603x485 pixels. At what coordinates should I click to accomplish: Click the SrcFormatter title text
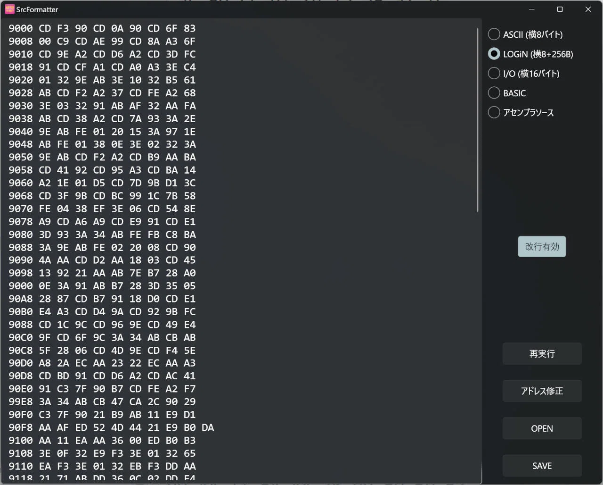(x=37, y=9)
